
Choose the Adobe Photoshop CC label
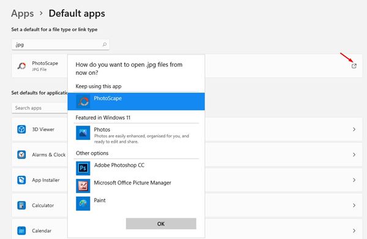tap(119, 165)
